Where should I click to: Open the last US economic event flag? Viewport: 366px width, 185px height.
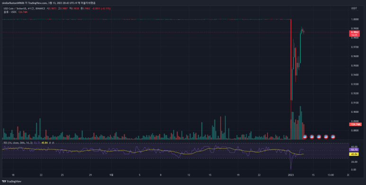point(333,137)
